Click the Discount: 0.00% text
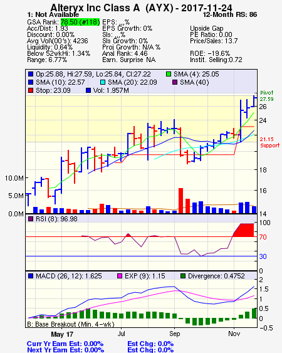Image resolution: width=282 pixels, height=353 pixels. 51,34
